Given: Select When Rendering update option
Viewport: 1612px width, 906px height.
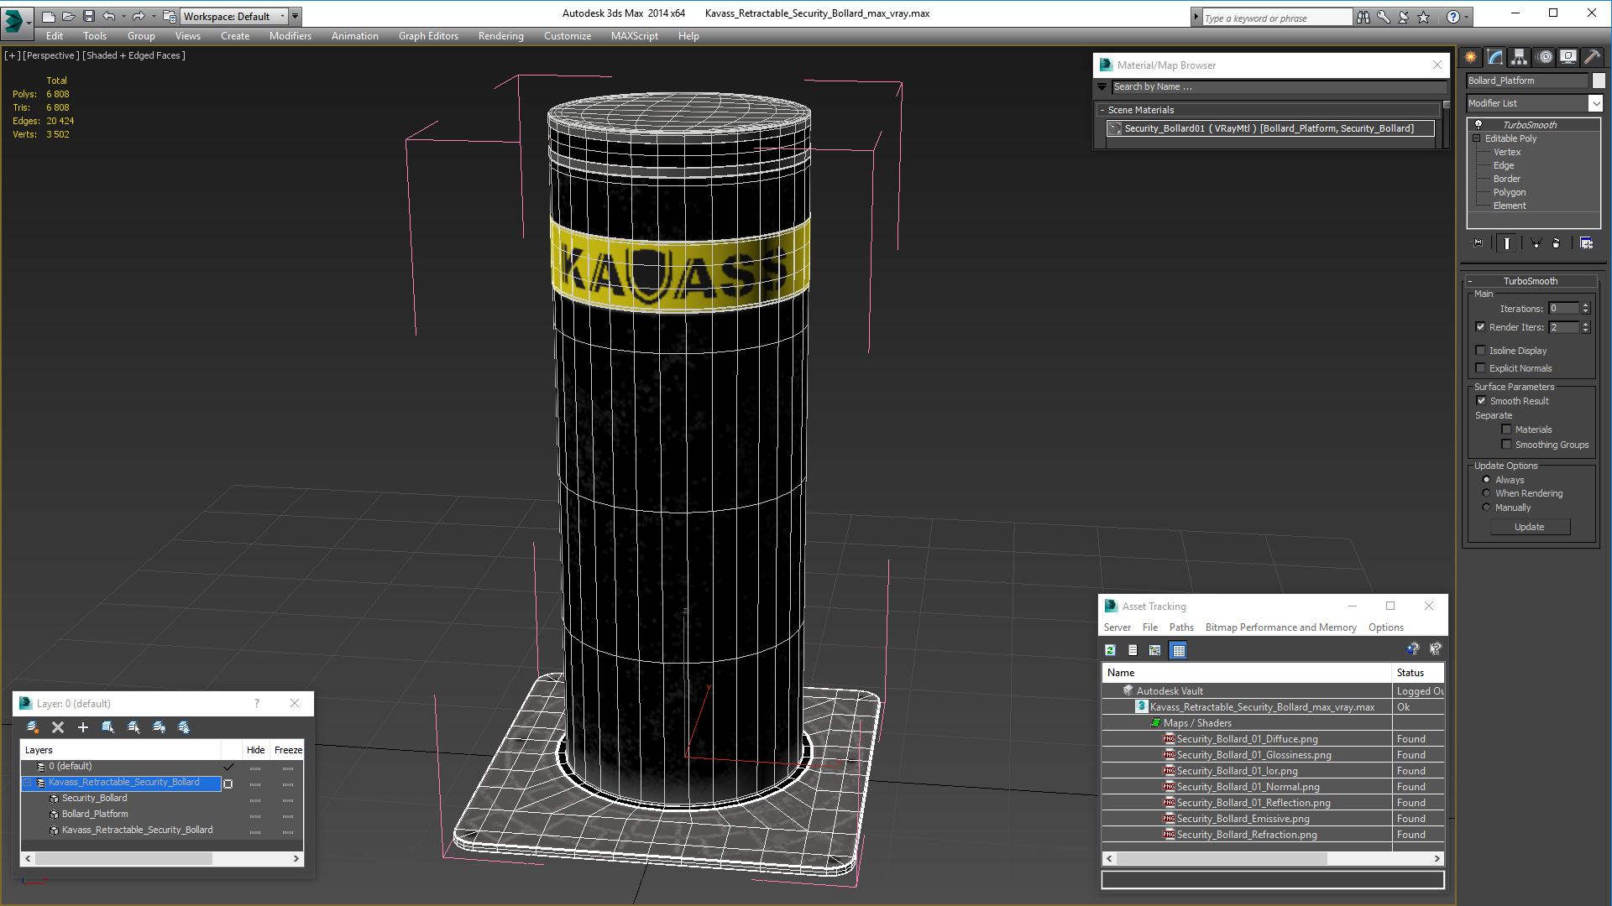Looking at the screenshot, I should click(x=1486, y=493).
